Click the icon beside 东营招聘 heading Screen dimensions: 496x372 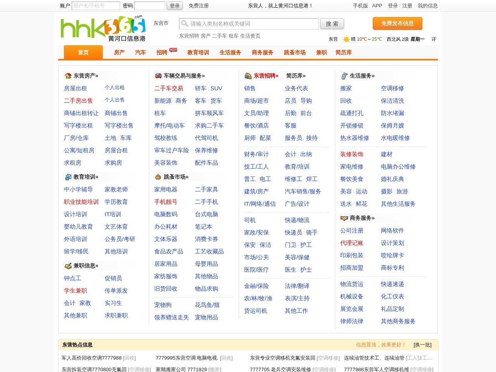tap(248, 76)
